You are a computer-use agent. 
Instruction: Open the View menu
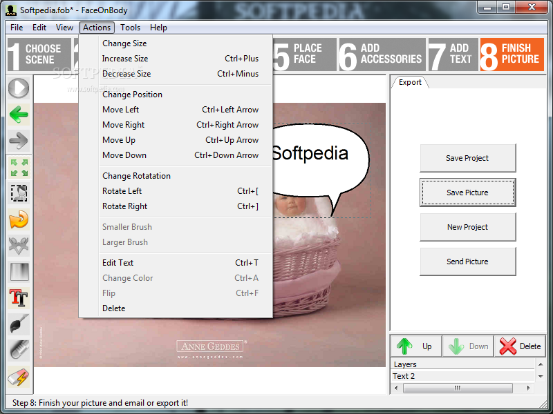pyautogui.click(x=64, y=28)
